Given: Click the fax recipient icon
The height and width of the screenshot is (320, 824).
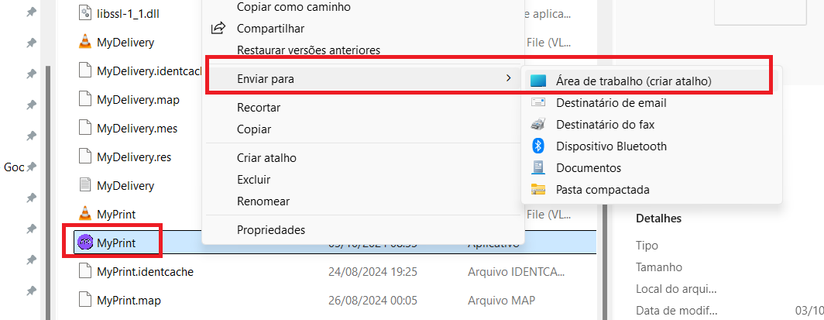Looking at the screenshot, I should [538, 124].
